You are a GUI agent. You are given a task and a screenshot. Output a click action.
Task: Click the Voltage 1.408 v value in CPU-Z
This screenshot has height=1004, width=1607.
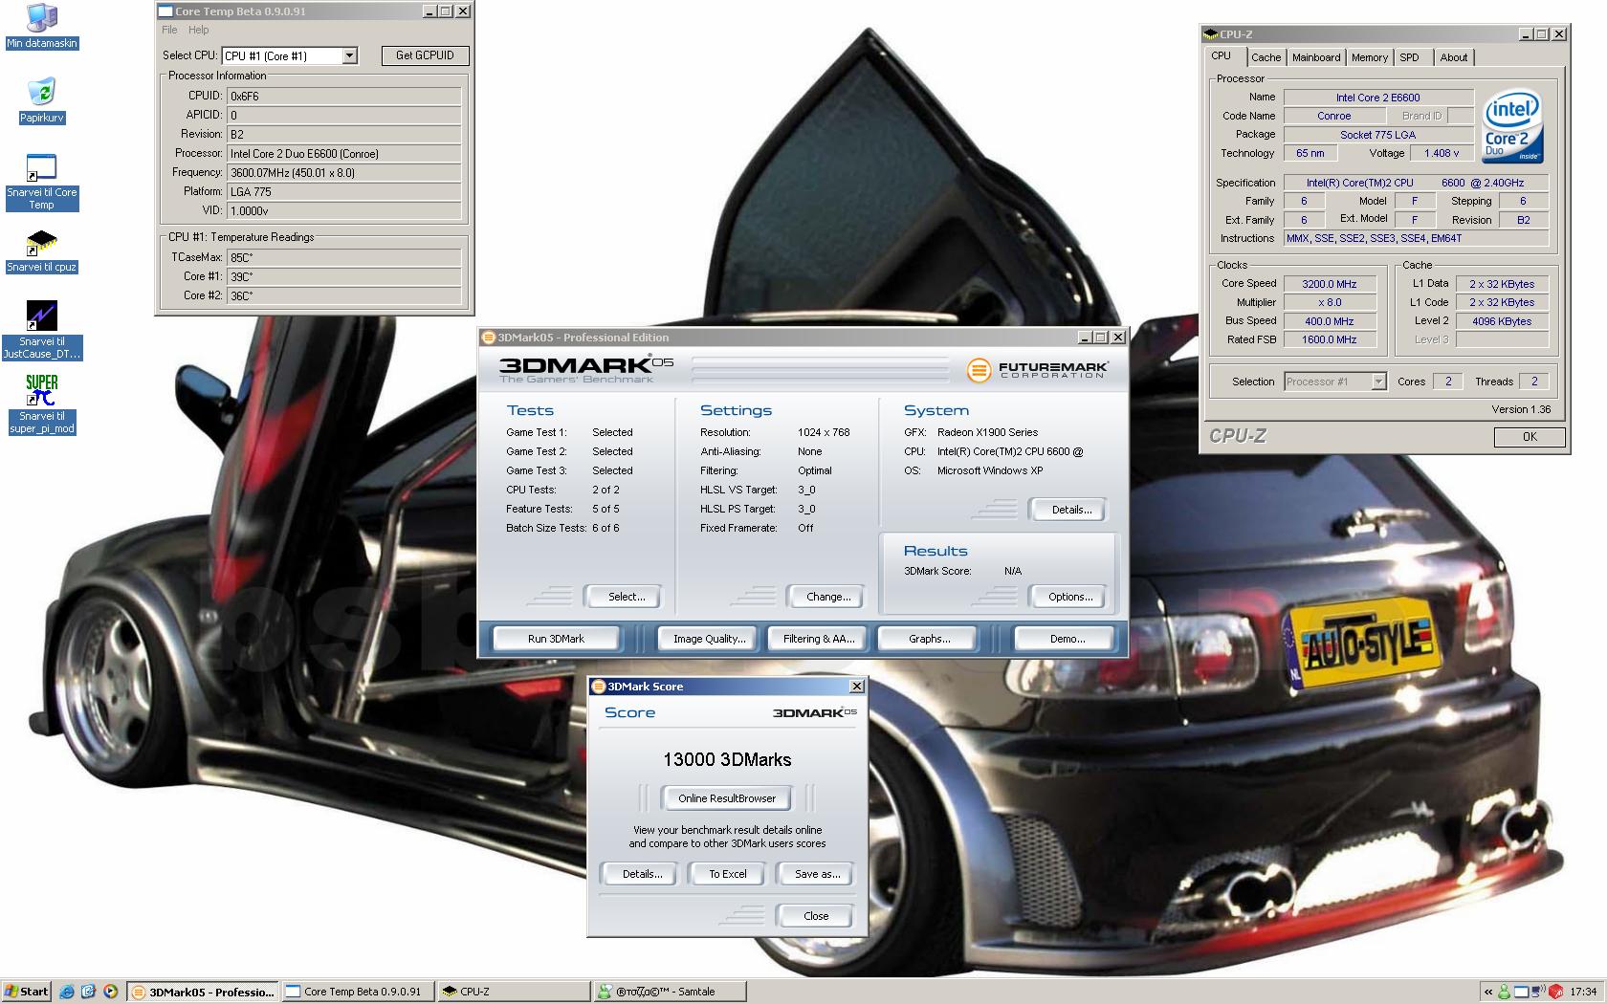(x=1442, y=153)
